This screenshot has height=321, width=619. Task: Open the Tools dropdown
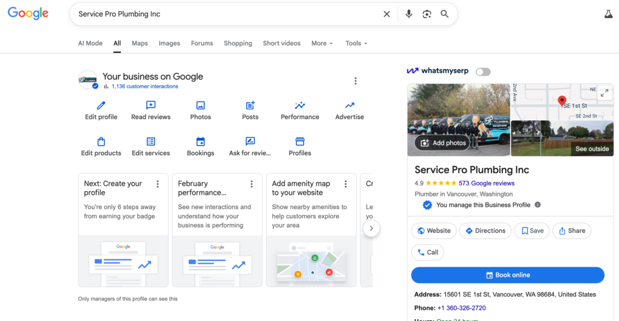(356, 44)
